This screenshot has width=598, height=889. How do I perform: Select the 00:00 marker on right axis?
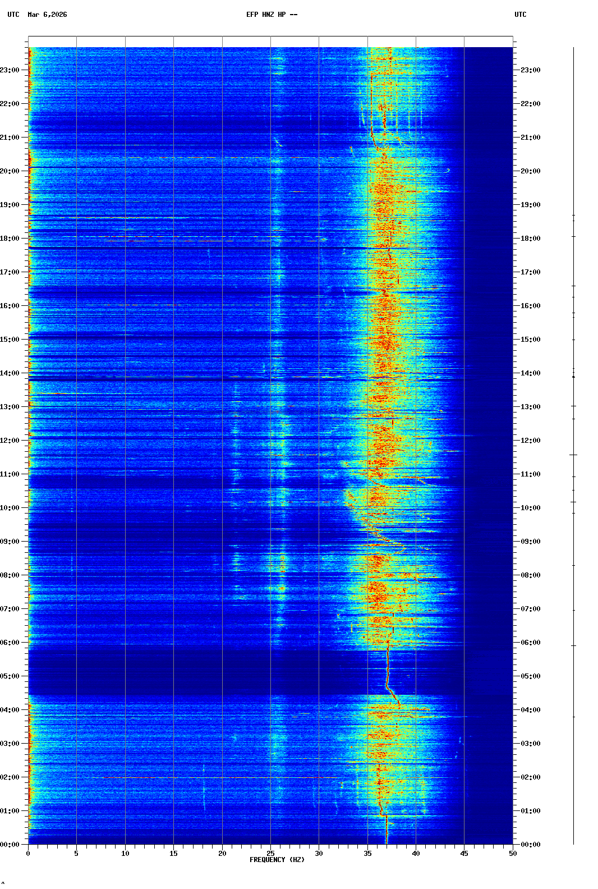pyautogui.click(x=530, y=845)
